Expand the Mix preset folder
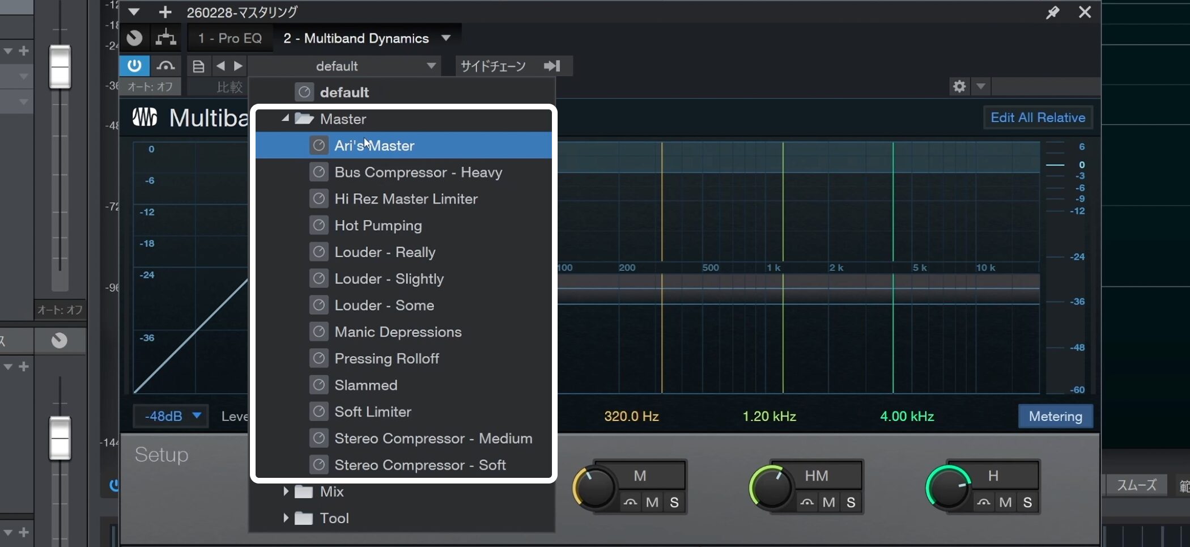This screenshot has height=547, width=1190. (286, 491)
